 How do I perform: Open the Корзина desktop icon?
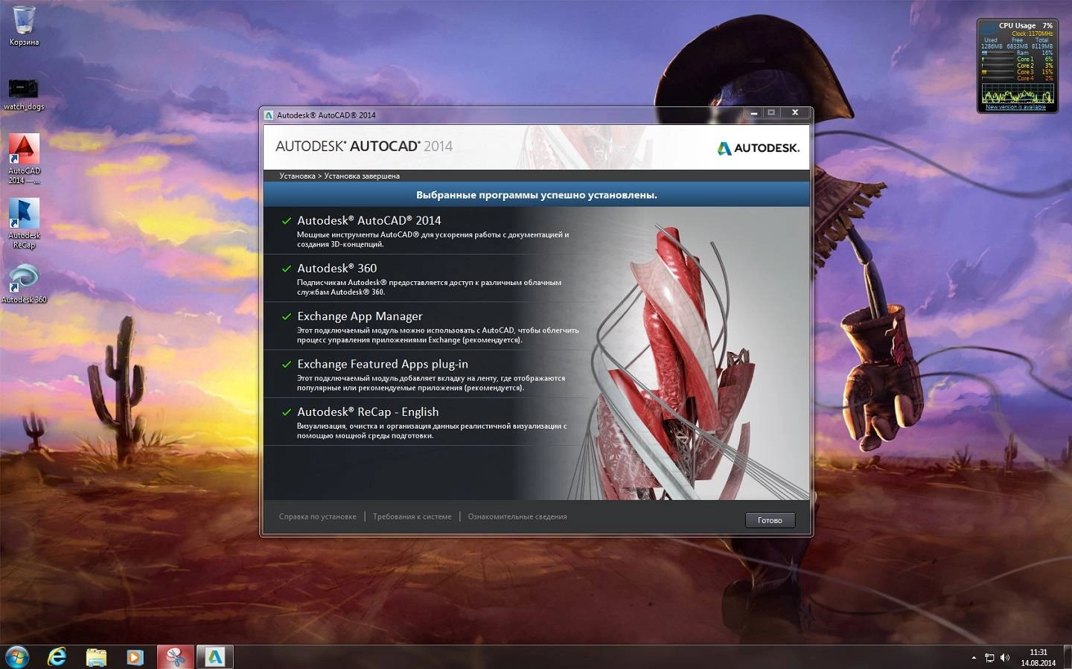24,26
